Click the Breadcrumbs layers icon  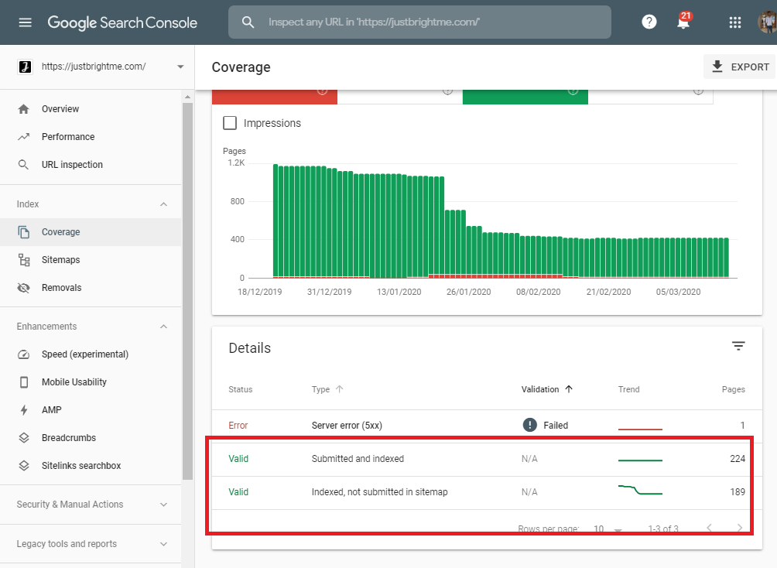pos(23,438)
